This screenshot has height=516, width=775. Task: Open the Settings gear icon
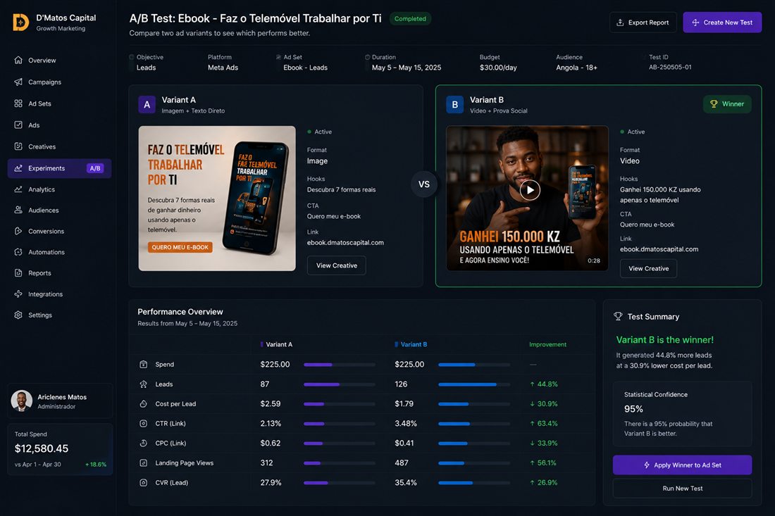18,315
